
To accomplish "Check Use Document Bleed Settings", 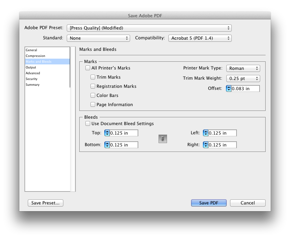I will click(x=87, y=123).
